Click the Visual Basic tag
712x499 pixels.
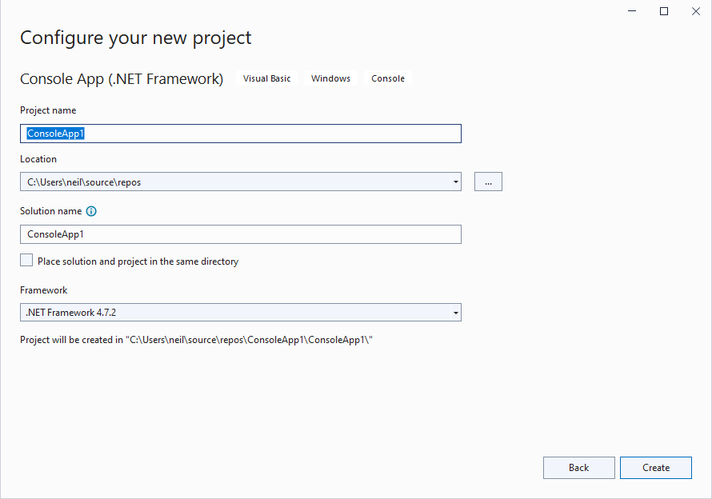coord(267,78)
